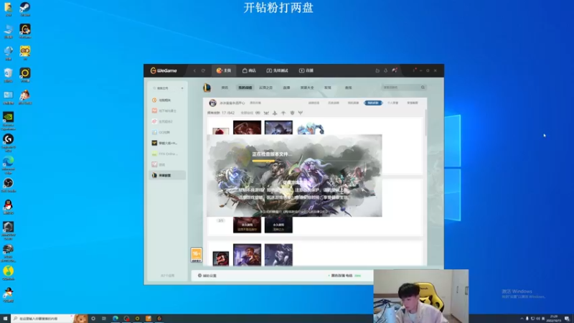This screenshot has width=574, height=323.
Task: Filter by support position icon
Action: coord(301,113)
